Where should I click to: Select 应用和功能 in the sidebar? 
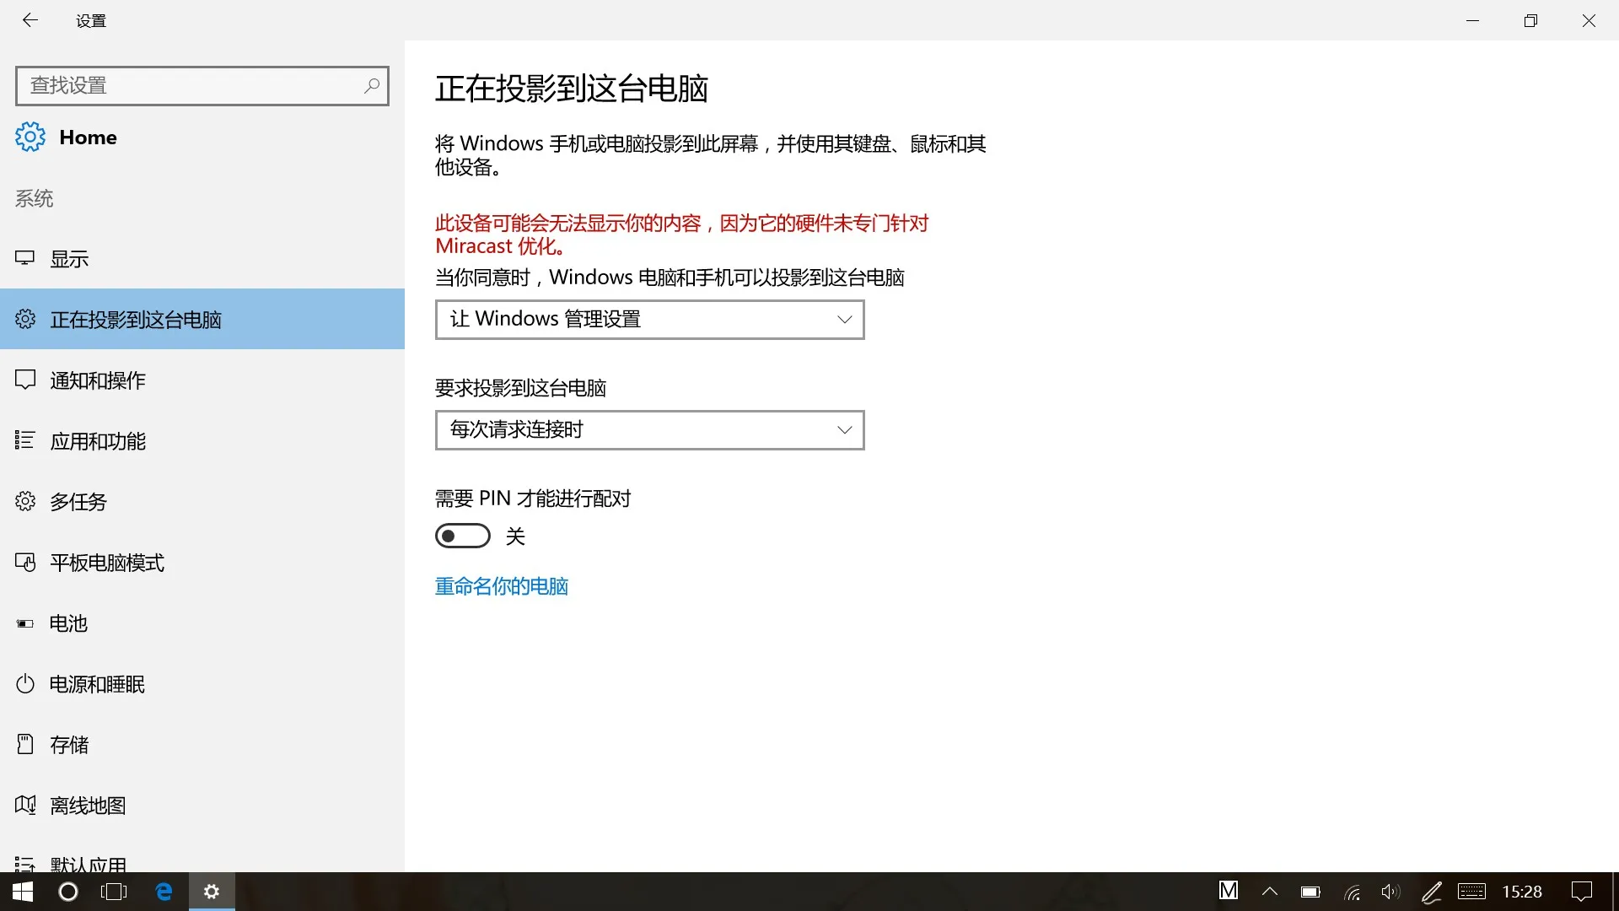(x=202, y=440)
